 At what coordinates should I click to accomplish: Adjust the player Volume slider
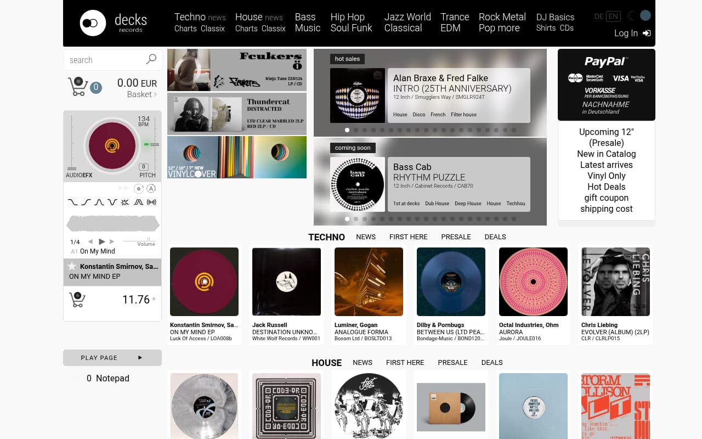coord(139,241)
